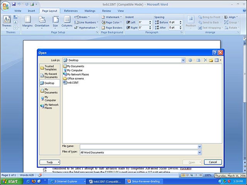The image size is (247, 185).
Task: Switch to the References tab
Action: pos(71,11)
